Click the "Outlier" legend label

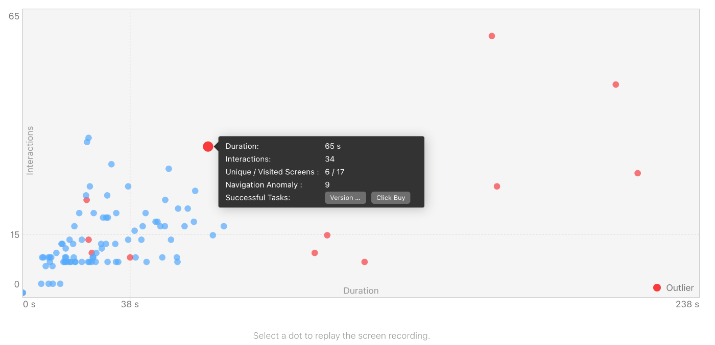click(680, 288)
